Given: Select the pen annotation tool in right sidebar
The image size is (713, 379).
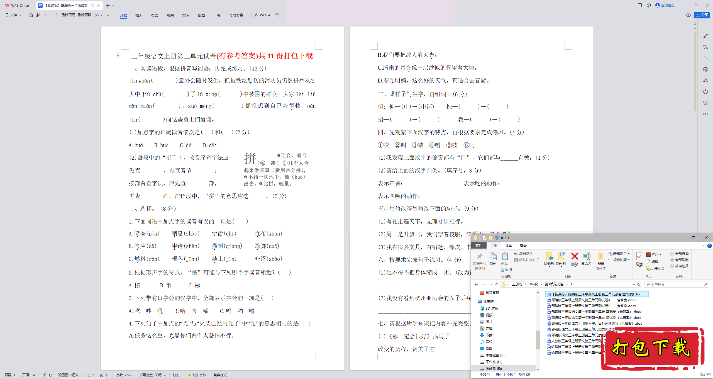Looking at the screenshot, I should click(705, 36).
